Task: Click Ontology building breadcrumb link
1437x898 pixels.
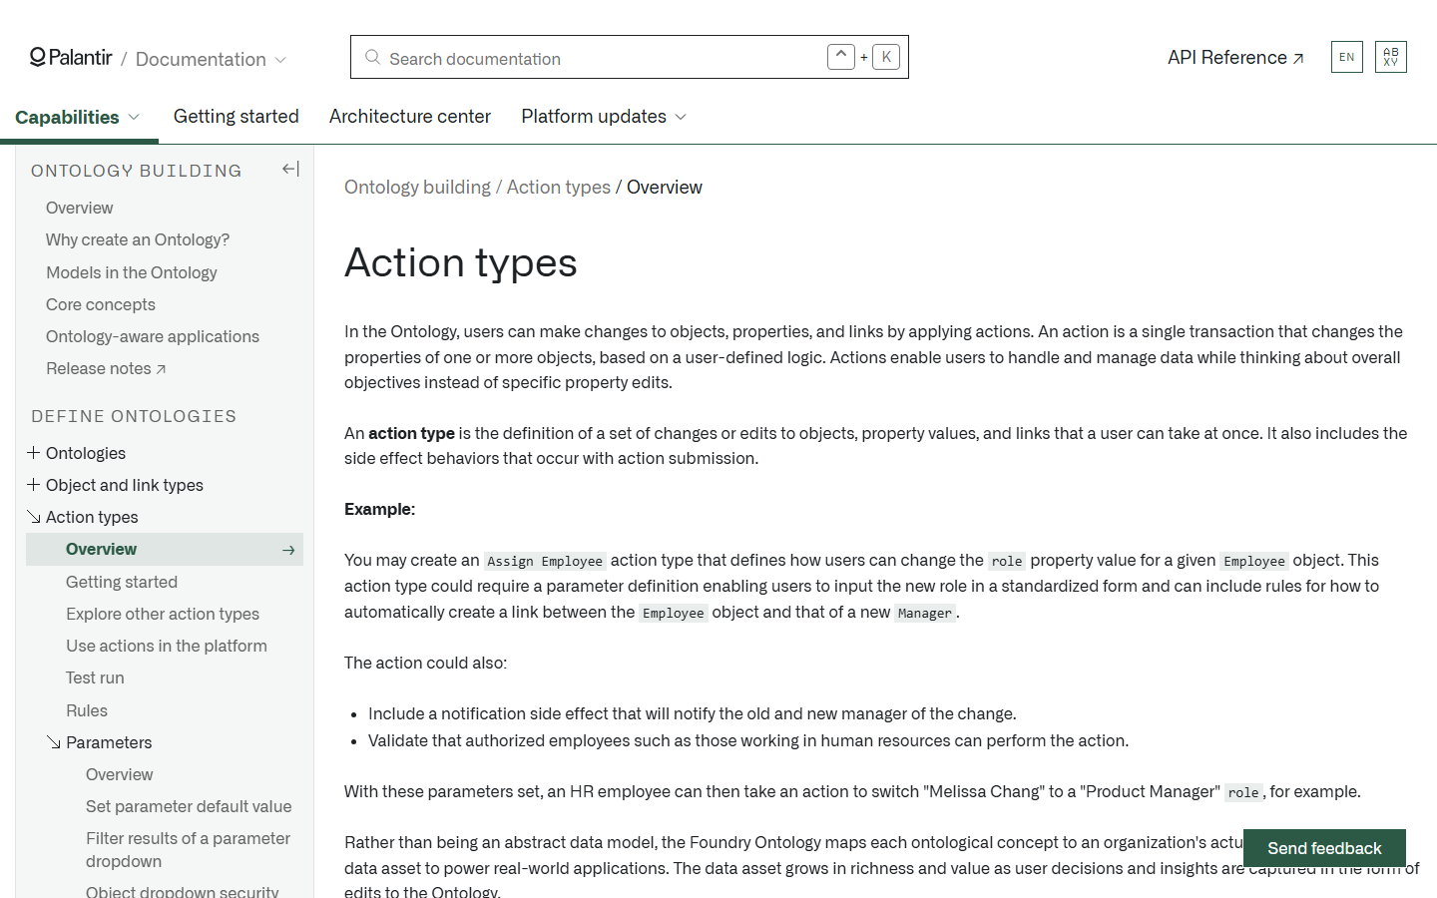Action: click(417, 188)
